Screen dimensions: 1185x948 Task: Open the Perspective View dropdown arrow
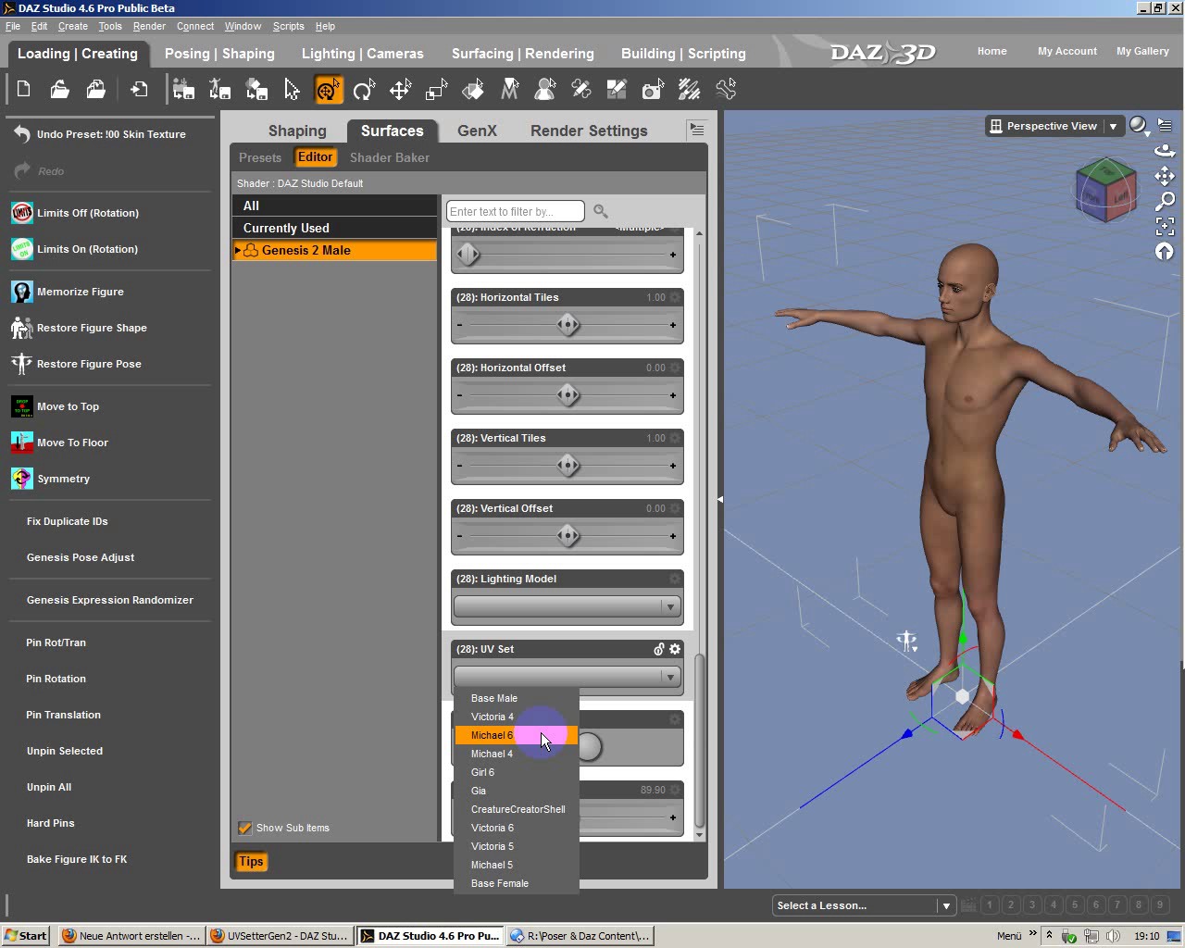point(1113,126)
